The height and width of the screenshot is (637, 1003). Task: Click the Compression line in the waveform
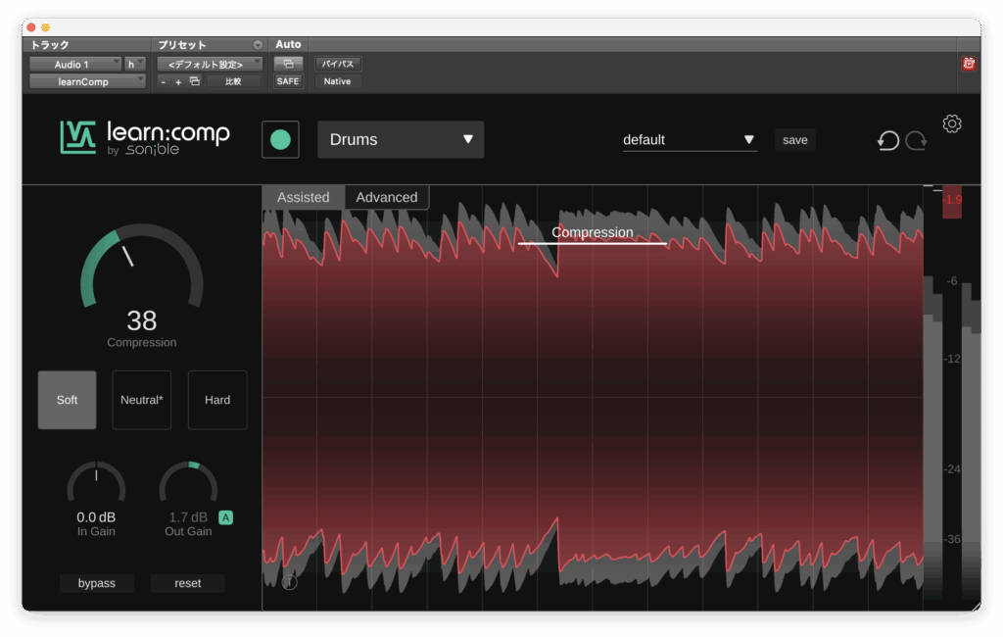pyautogui.click(x=593, y=243)
